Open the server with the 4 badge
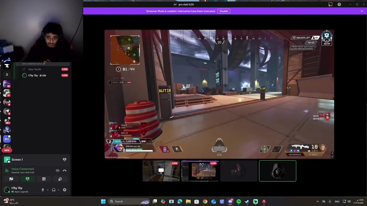This screenshot has height=206, width=367. click(x=7, y=111)
